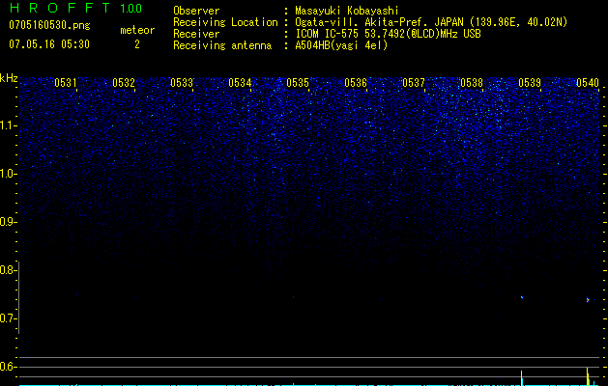Image resolution: width=608 pixels, height=386 pixels.
Task: Select observer name Masayuki Kobayashi
Action: 347,11
